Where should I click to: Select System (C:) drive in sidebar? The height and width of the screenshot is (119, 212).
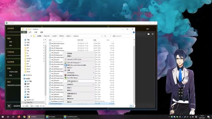point(29,100)
